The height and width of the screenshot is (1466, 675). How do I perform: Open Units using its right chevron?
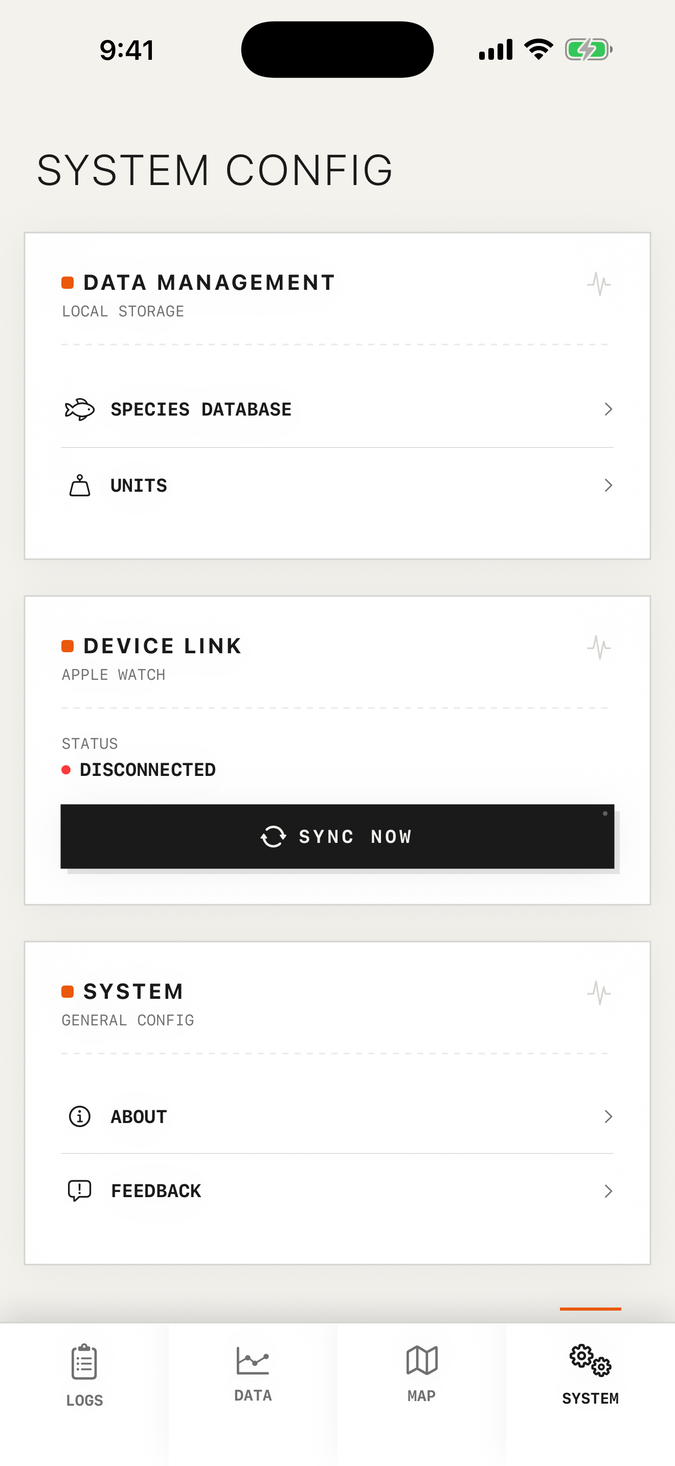coord(608,485)
